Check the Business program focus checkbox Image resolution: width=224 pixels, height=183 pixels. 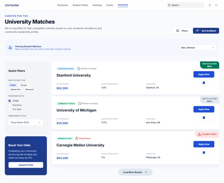point(10,105)
